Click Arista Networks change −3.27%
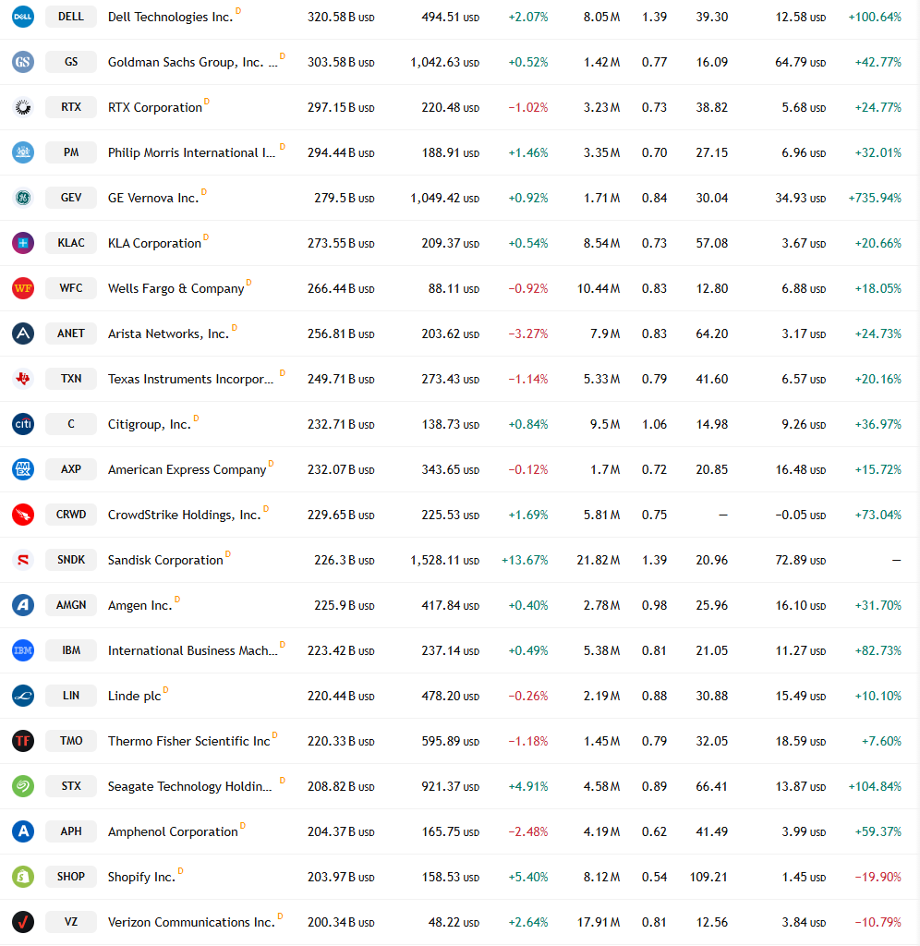 click(x=527, y=334)
